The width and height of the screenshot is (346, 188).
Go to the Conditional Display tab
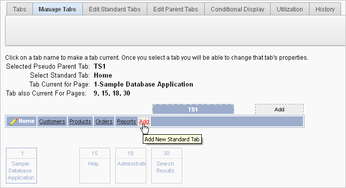[238, 9]
